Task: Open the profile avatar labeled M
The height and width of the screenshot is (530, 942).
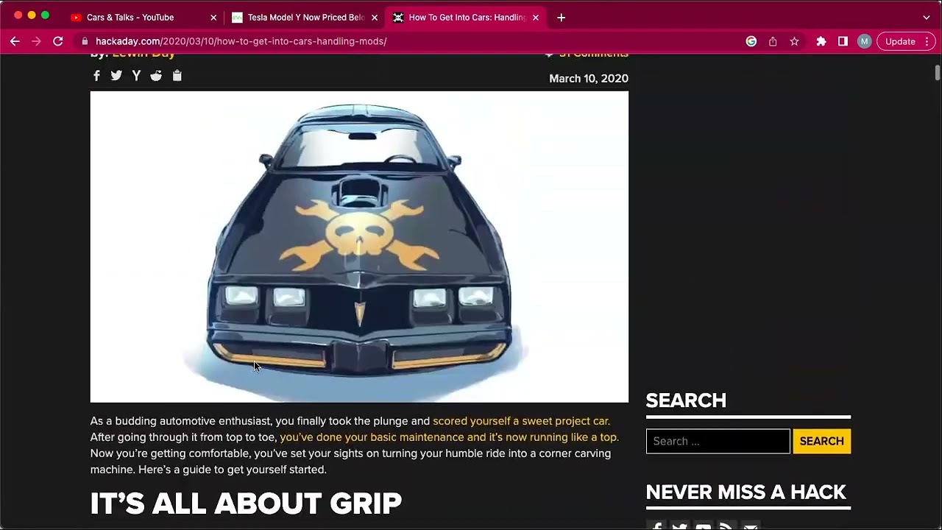Action: point(864,41)
